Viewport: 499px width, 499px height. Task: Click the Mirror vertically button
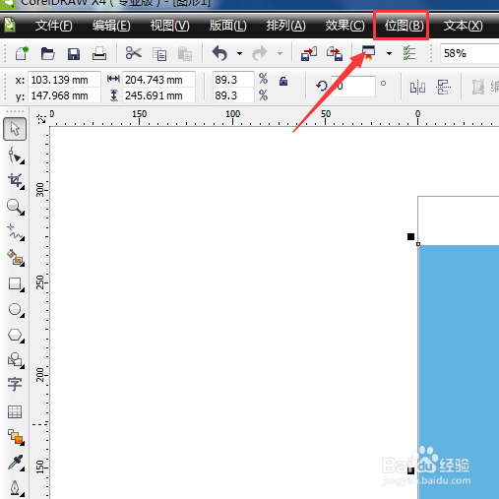pos(443,87)
